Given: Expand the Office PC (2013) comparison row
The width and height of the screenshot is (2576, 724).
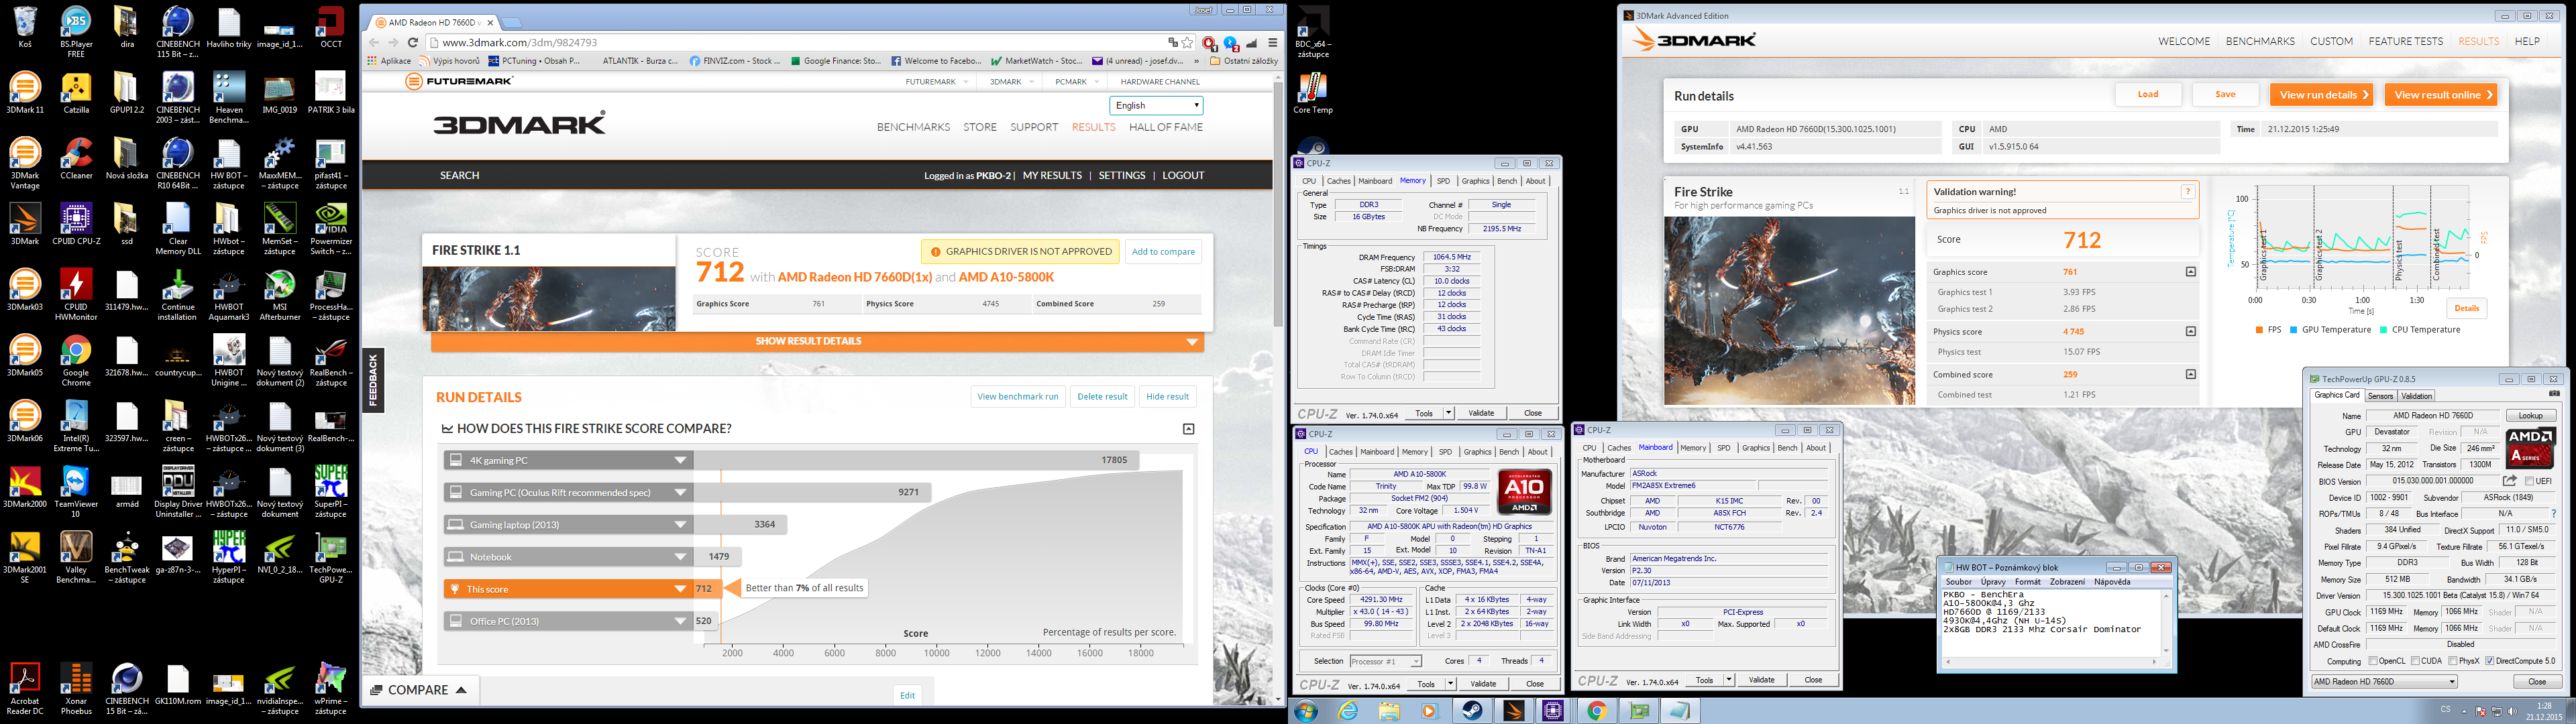Looking at the screenshot, I should coord(680,621).
